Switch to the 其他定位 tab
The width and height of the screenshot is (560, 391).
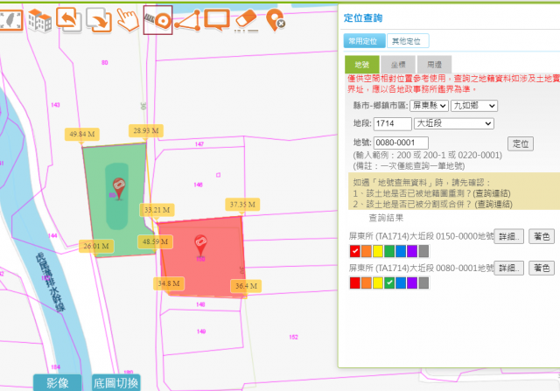(x=407, y=41)
